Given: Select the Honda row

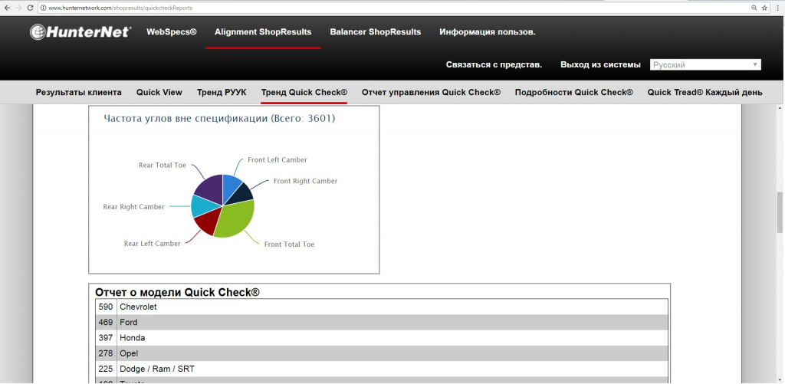Looking at the screenshot, I should coord(382,338).
